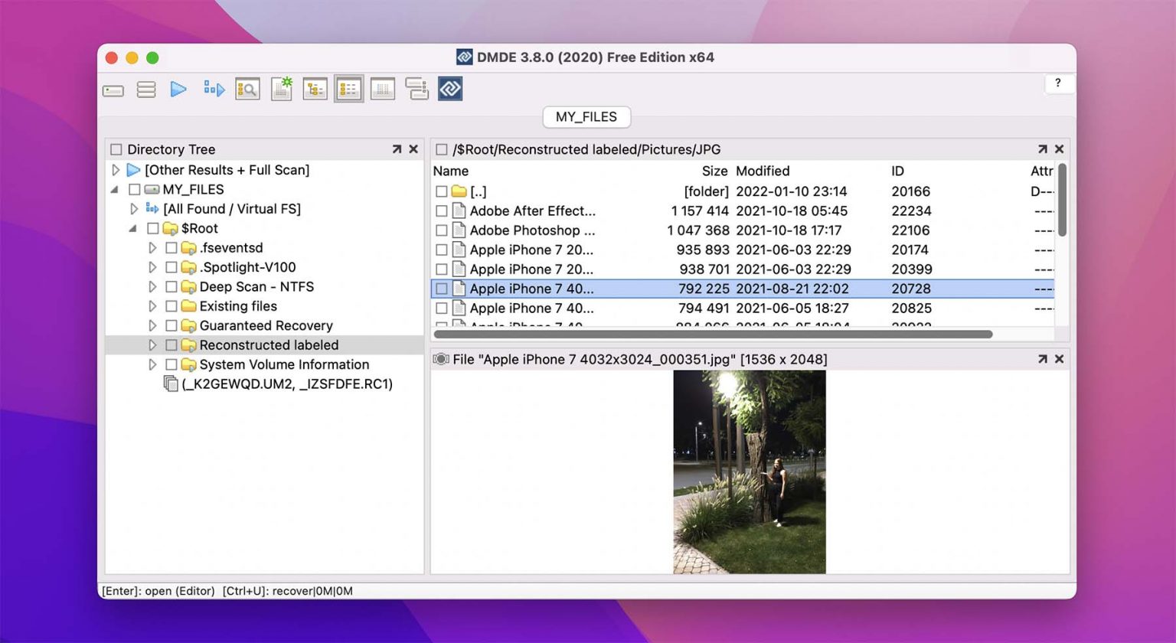Click the Name column header to sort
The width and height of the screenshot is (1176, 643).
point(448,171)
